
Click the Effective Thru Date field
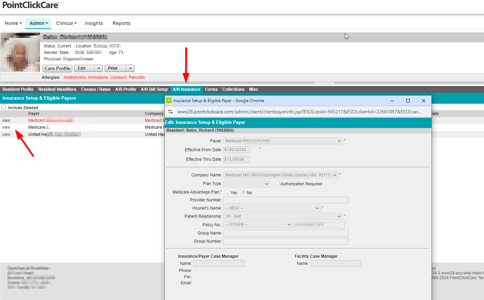tap(237, 159)
